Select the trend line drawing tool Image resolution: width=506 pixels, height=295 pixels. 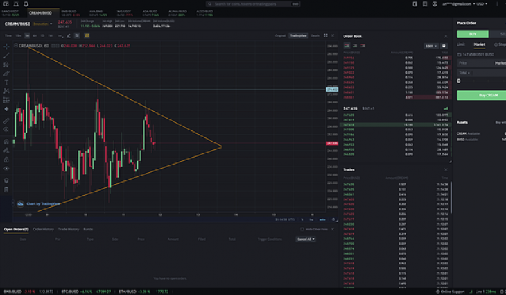pos(6,55)
